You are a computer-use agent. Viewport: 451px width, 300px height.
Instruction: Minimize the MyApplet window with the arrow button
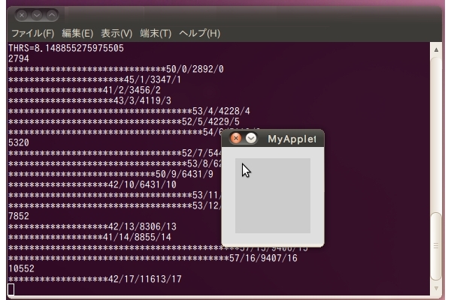pos(251,139)
